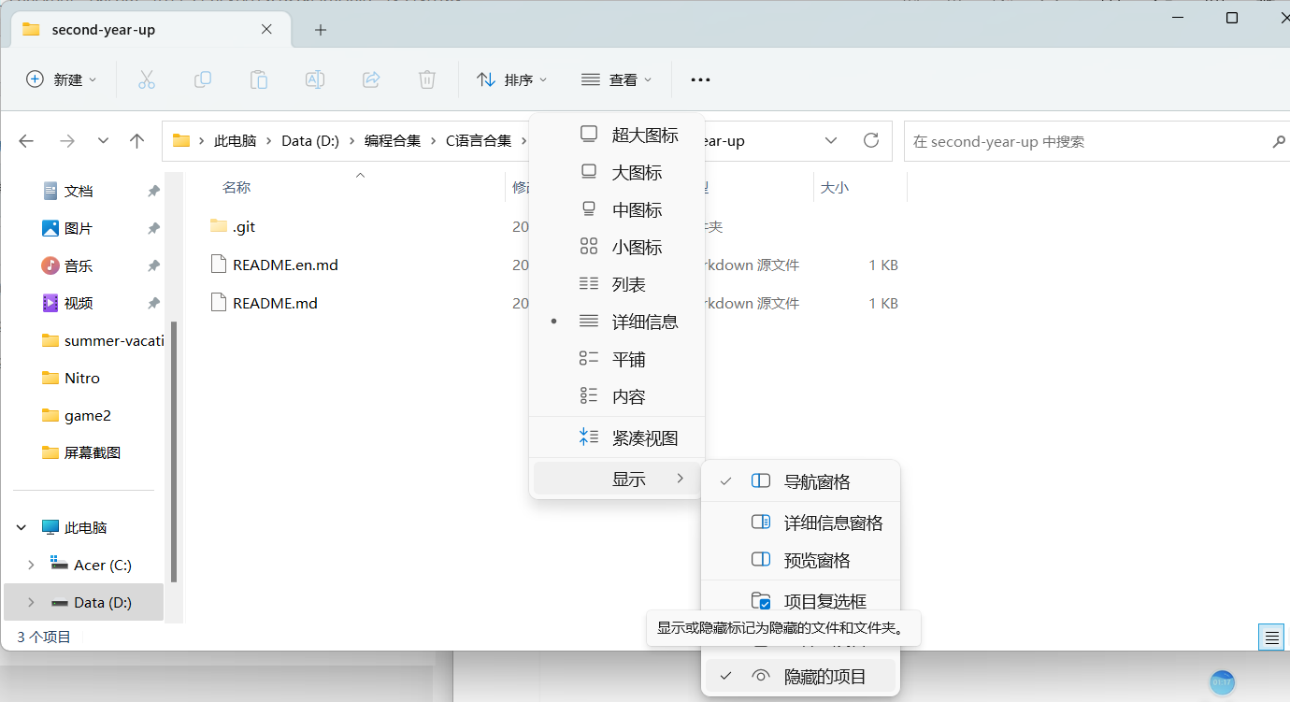
Task: Toggle 预览窗格 preview pane option
Action: click(x=800, y=560)
